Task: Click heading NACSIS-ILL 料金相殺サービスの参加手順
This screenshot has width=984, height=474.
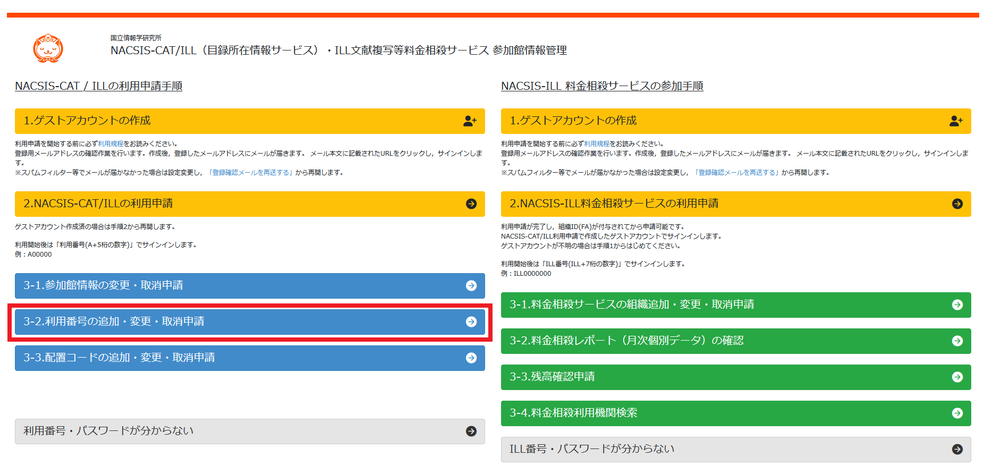Action: click(x=602, y=86)
